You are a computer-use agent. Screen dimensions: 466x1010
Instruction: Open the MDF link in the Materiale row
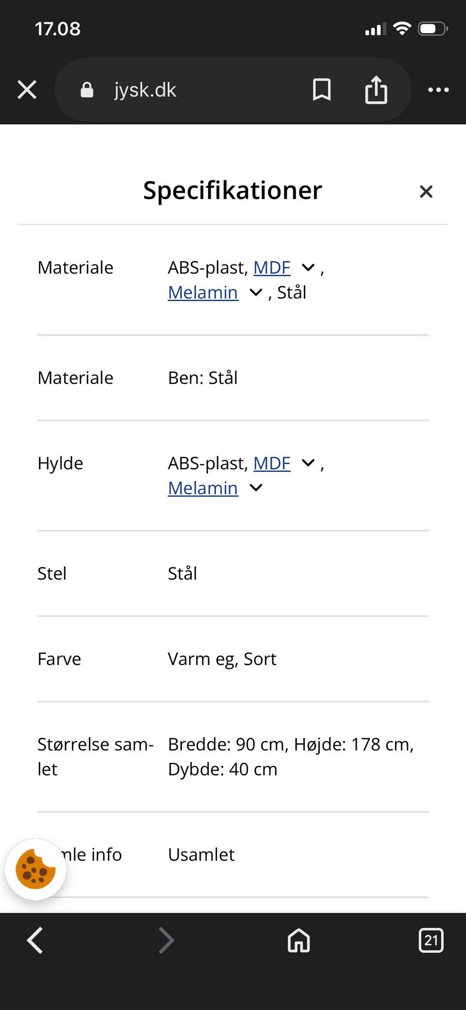[272, 268]
